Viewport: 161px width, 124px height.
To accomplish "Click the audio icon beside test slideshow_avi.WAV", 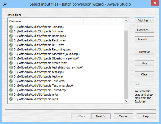I will pos(11,67).
